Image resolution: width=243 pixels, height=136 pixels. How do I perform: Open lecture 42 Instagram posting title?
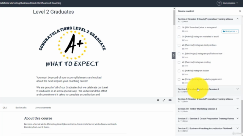(x=196, y=62)
